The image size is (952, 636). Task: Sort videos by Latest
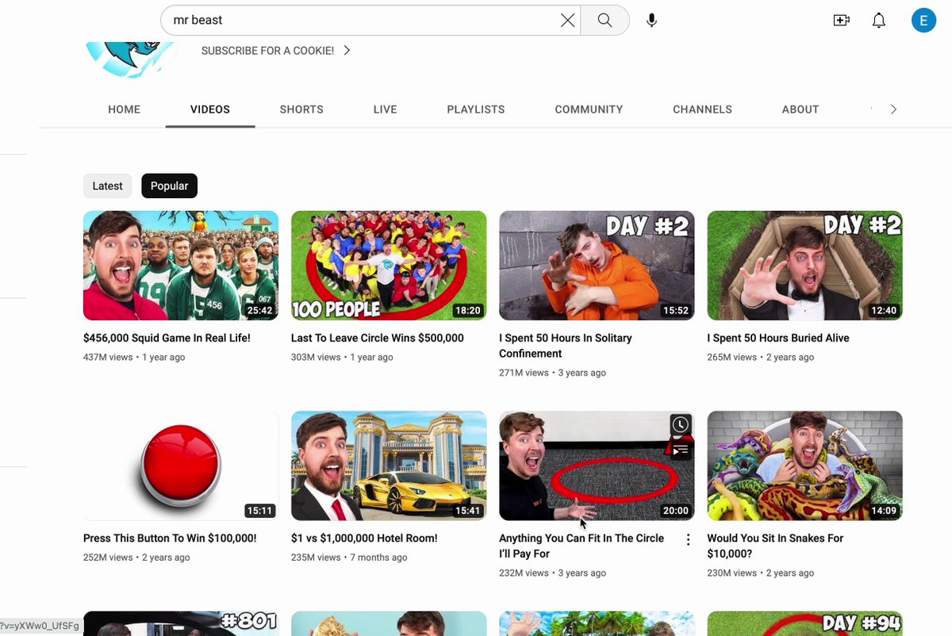tap(108, 186)
